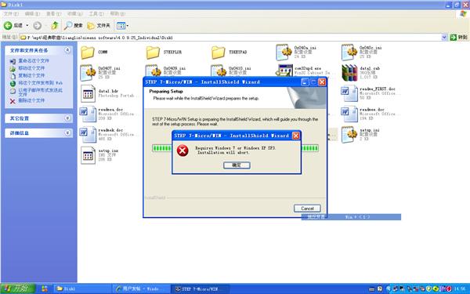Select the data1.cab archive books icon

[x=350, y=73]
